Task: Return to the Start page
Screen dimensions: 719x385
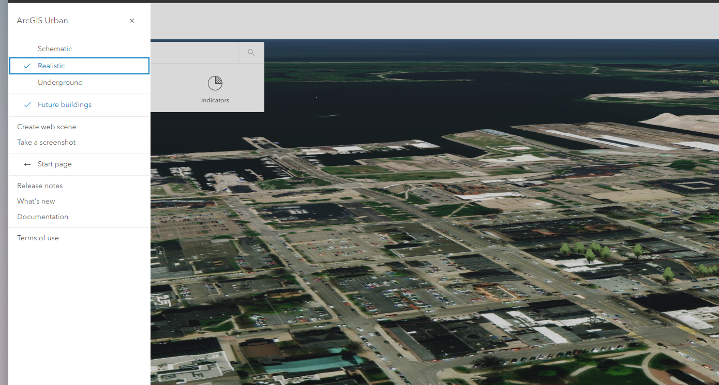Action: [54, 164]
